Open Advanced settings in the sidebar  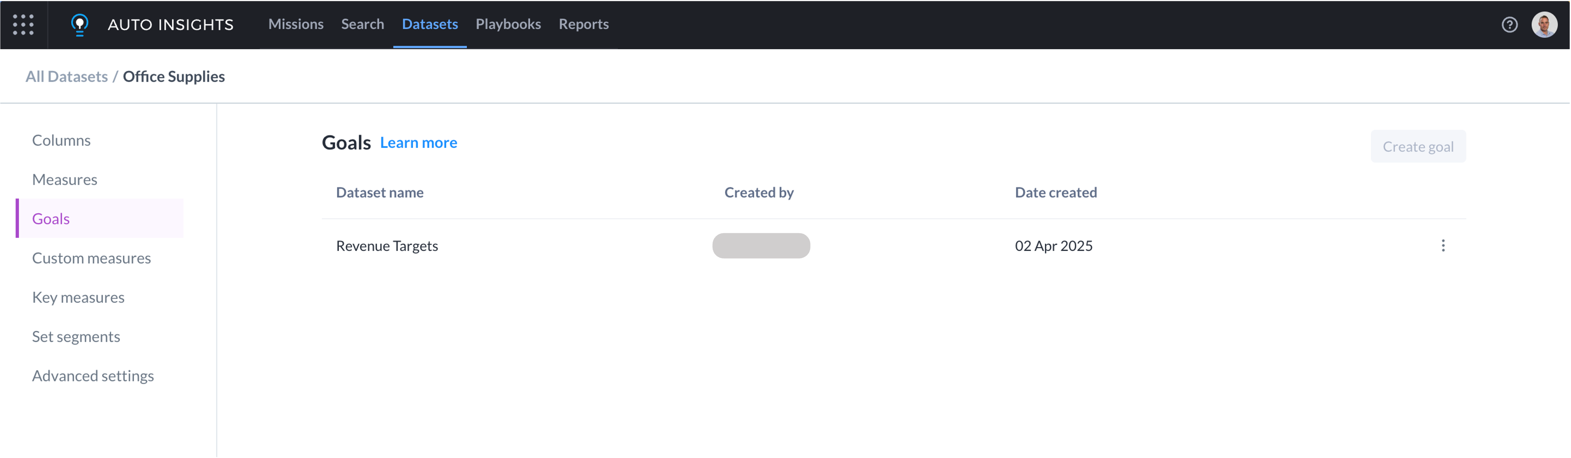pyautogui.click(x=93, y=376)
